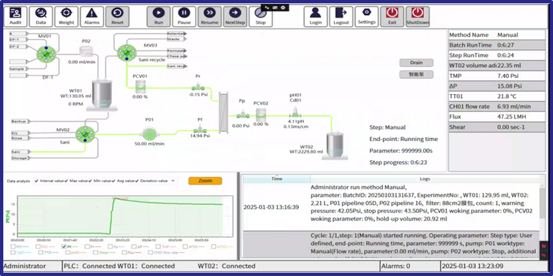Expand the Data analysis dropdown arrow
Screen dimensions: 553x276
173,180
